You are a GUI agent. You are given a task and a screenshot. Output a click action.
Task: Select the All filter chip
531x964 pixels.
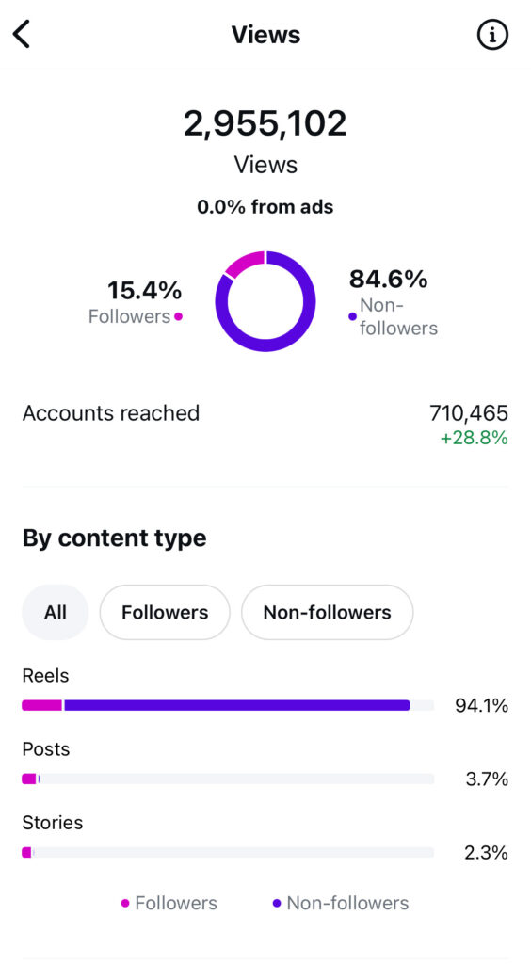[56, 612]
